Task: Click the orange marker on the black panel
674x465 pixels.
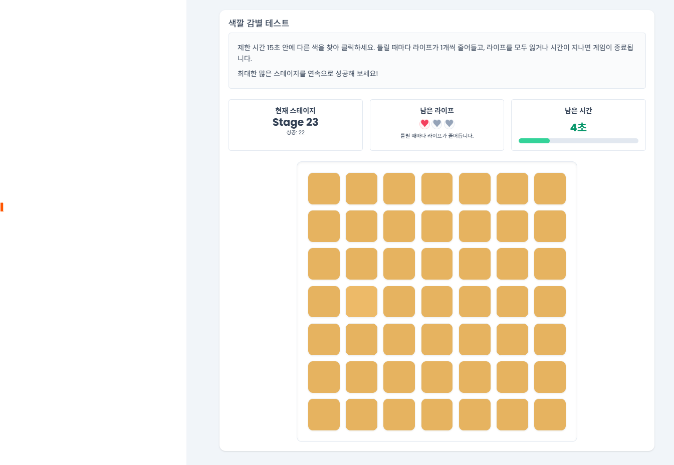Action: (x=2, y=207)
